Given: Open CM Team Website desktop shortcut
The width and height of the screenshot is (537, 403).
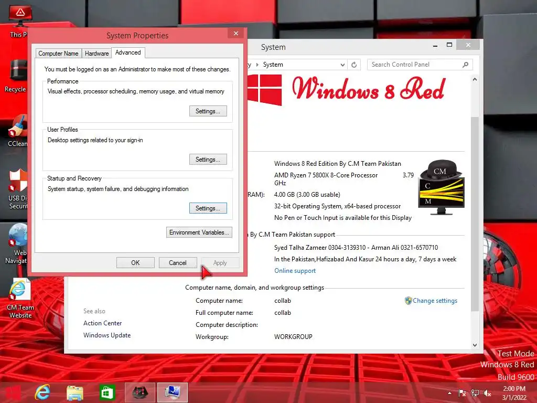Looking at the screenshot, I should click(x=20, y=299).
